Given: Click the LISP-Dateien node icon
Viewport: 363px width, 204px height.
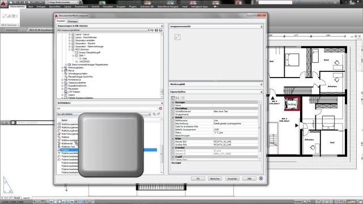Looking at the screenshot, I should [x=66, y=92].
